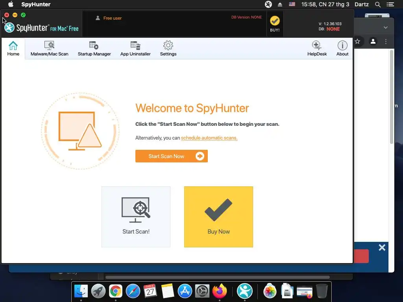
Task: Click the yellow BUY! checkmark button
Action: pos(275,24)
